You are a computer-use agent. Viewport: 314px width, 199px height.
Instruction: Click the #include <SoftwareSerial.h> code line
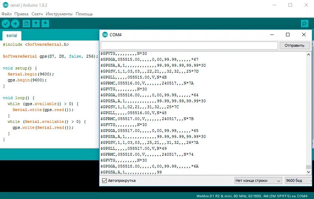pyautogui.click(x=36, y=44)
